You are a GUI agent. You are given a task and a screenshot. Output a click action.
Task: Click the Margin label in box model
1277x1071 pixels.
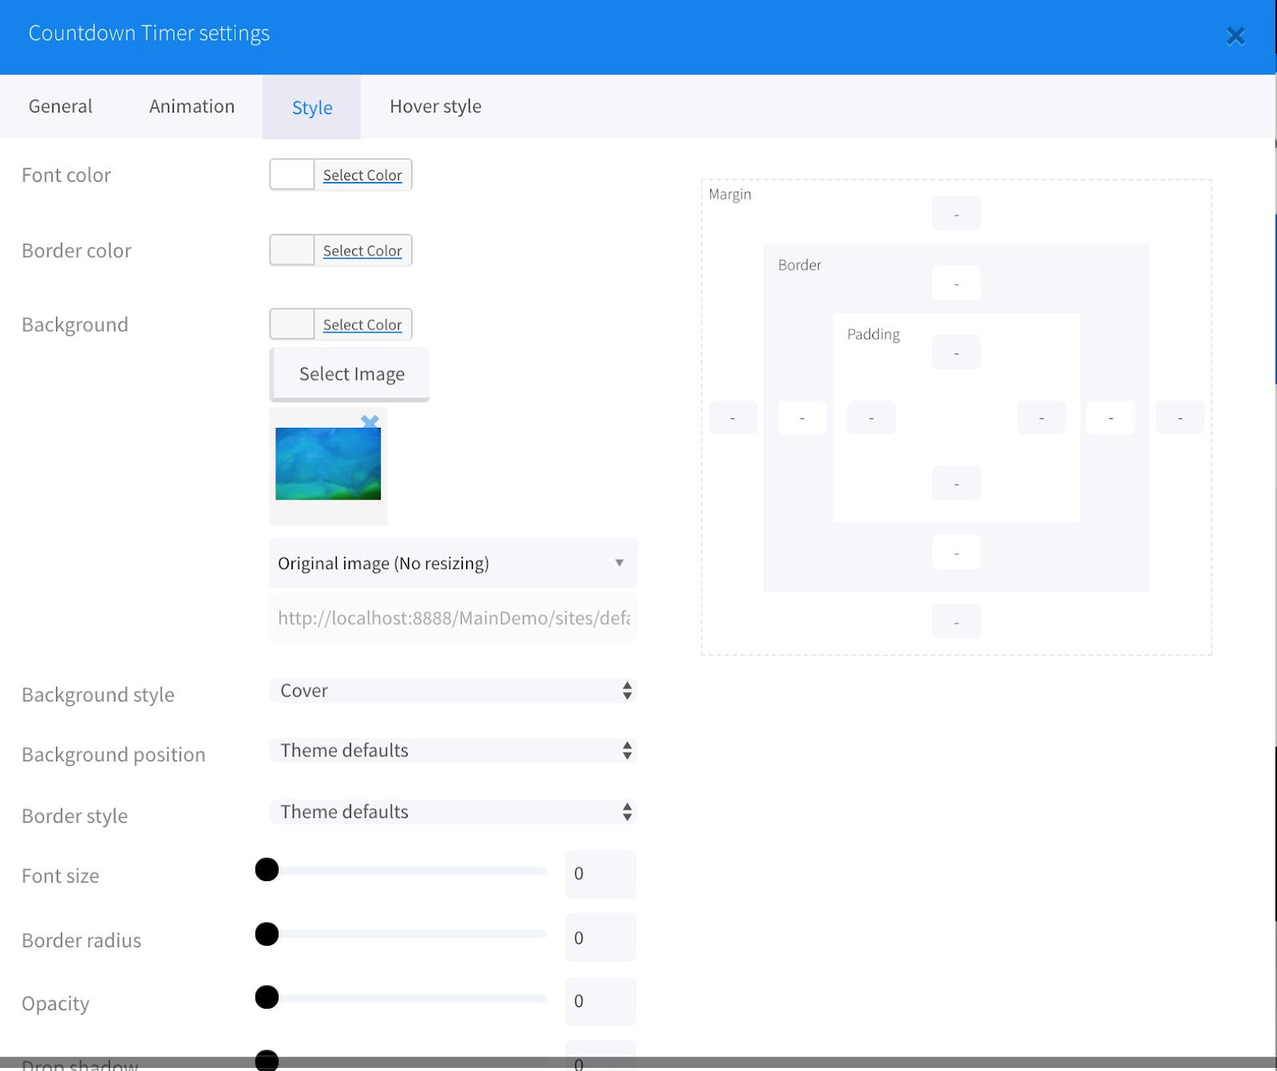point(729,194)
